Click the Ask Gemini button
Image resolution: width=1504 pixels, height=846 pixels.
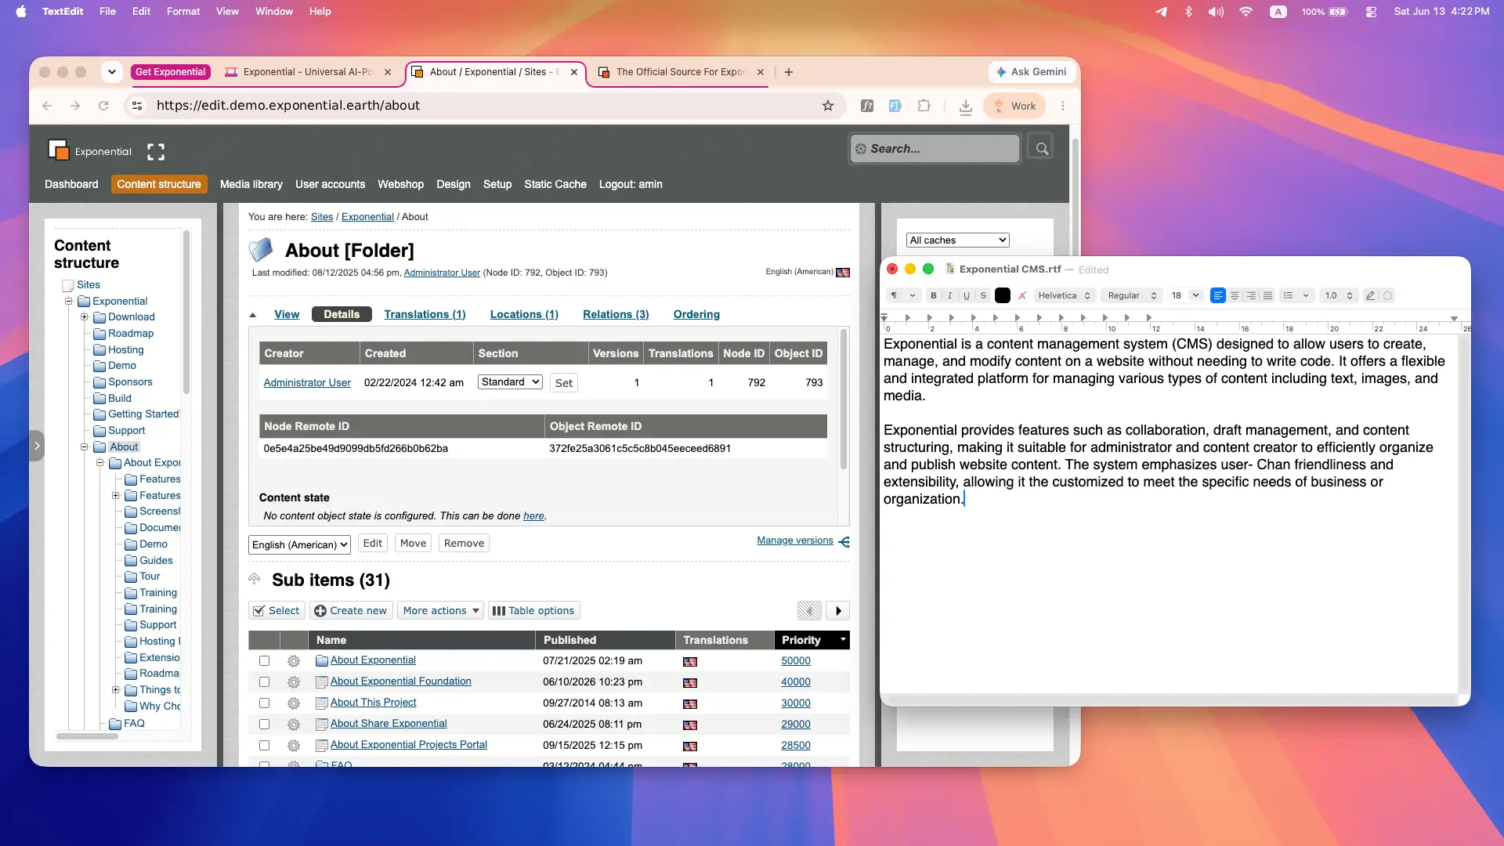tap(1031, 72)
